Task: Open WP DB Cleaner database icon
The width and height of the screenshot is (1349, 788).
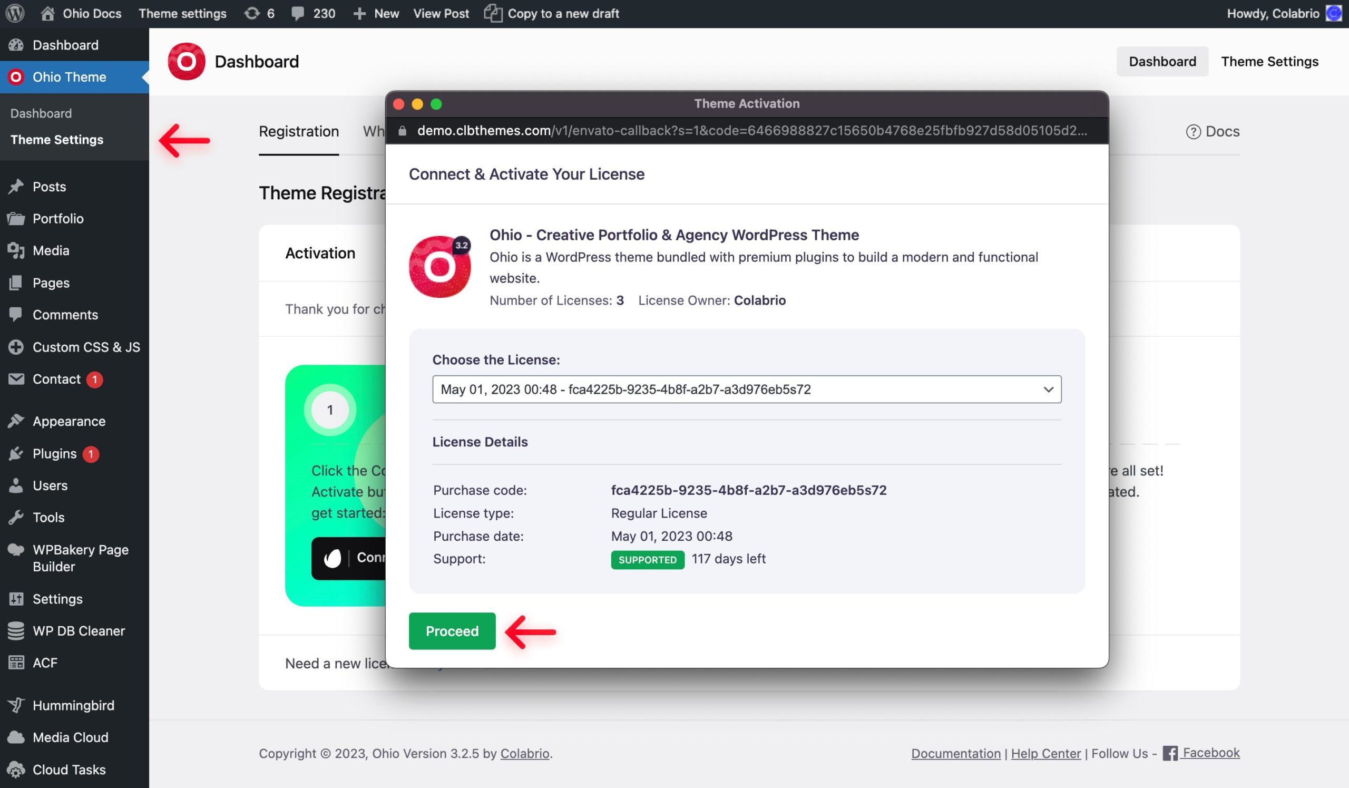Action: click(x=16, y=630)
